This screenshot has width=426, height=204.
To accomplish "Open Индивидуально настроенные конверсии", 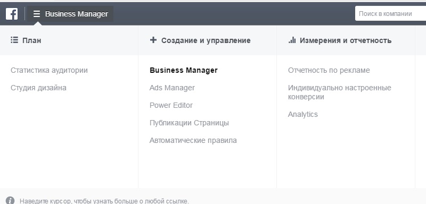I will [x=339, y=92].
